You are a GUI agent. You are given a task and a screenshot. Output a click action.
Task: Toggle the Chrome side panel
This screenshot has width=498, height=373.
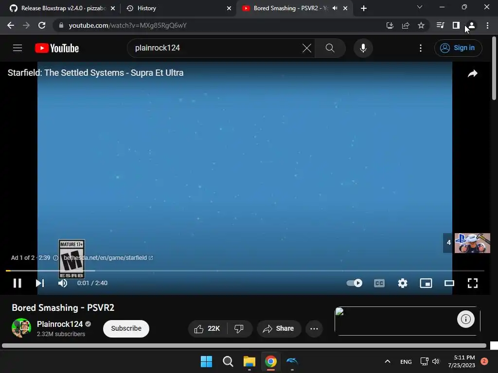[456, 25]
